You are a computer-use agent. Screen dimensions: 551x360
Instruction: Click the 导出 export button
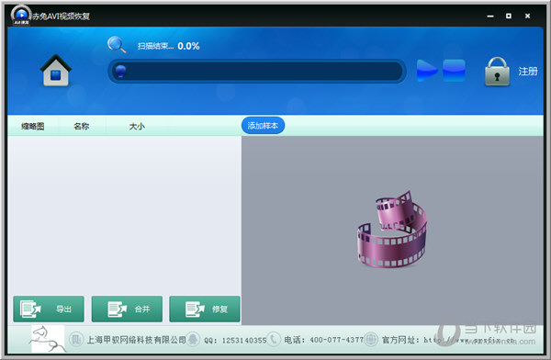click(x=49, y=309)
